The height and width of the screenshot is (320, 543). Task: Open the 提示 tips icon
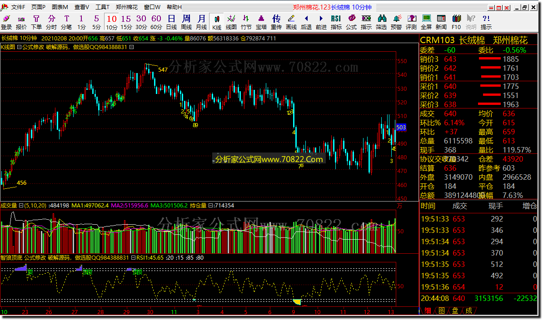(x=486, y=22)
